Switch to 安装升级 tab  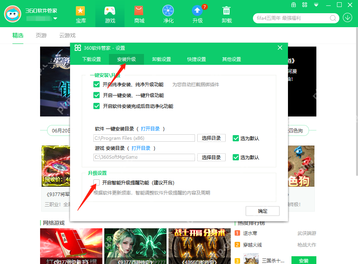click(126, 59)
